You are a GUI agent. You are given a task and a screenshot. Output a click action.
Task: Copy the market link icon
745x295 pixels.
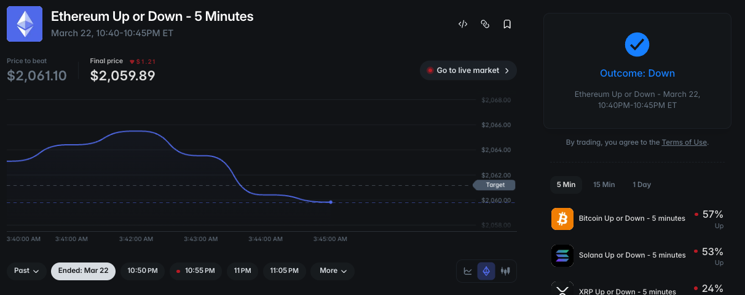click(485, 25)
